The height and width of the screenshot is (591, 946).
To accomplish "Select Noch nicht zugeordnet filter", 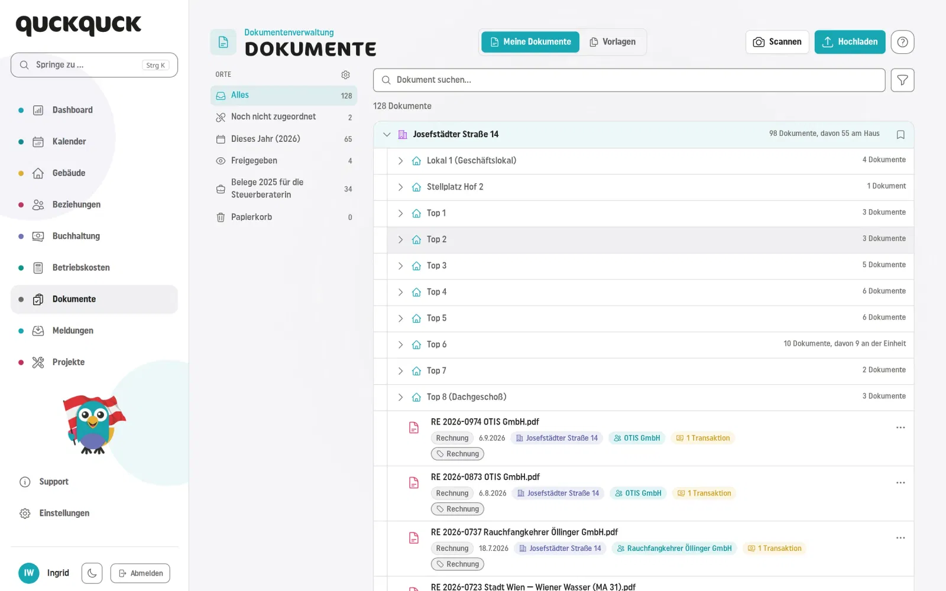I will tap(284, 117).
